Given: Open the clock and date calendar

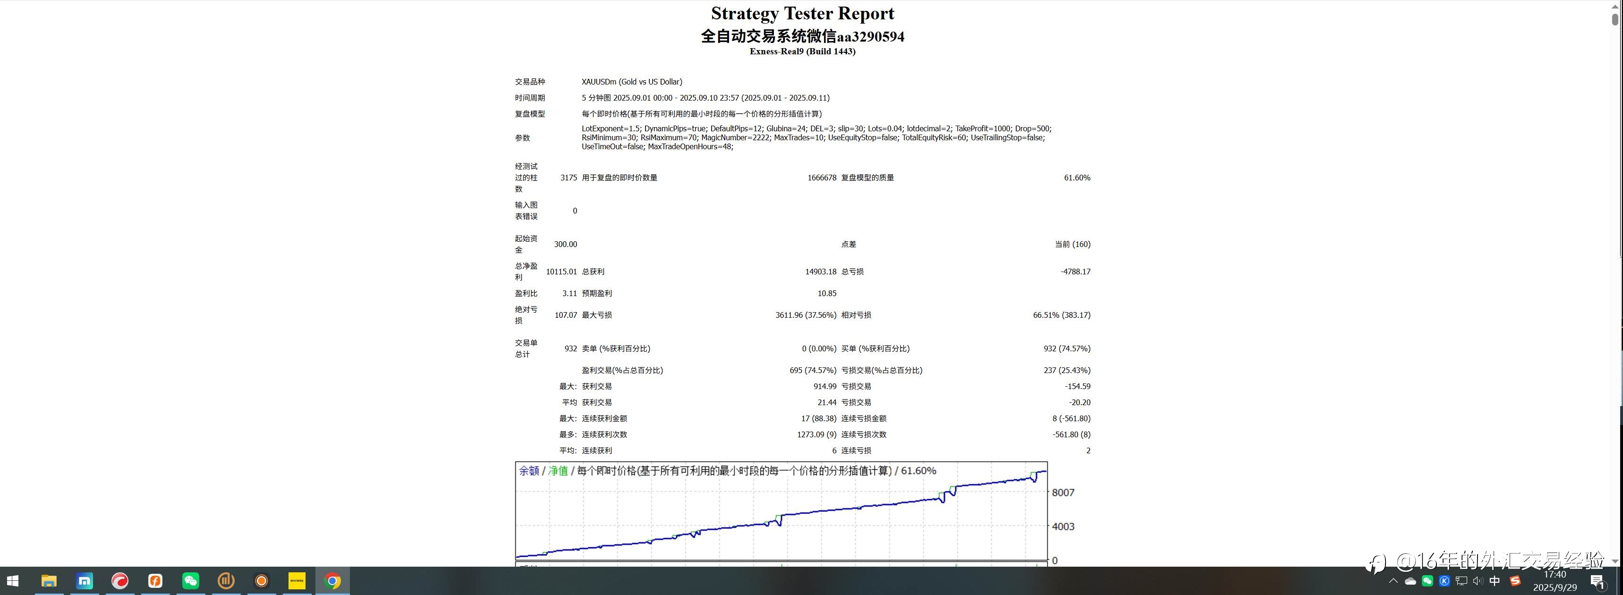Looking at the screenshot, I should pyautogui.click(x=1555, y=580).
